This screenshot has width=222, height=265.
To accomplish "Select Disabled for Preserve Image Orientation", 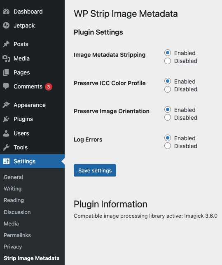I will pos(168,118).
